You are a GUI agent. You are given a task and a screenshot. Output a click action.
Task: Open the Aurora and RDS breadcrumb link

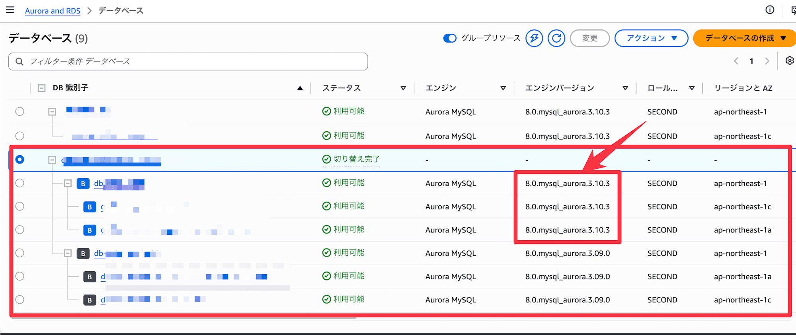(x=53, y=11)
